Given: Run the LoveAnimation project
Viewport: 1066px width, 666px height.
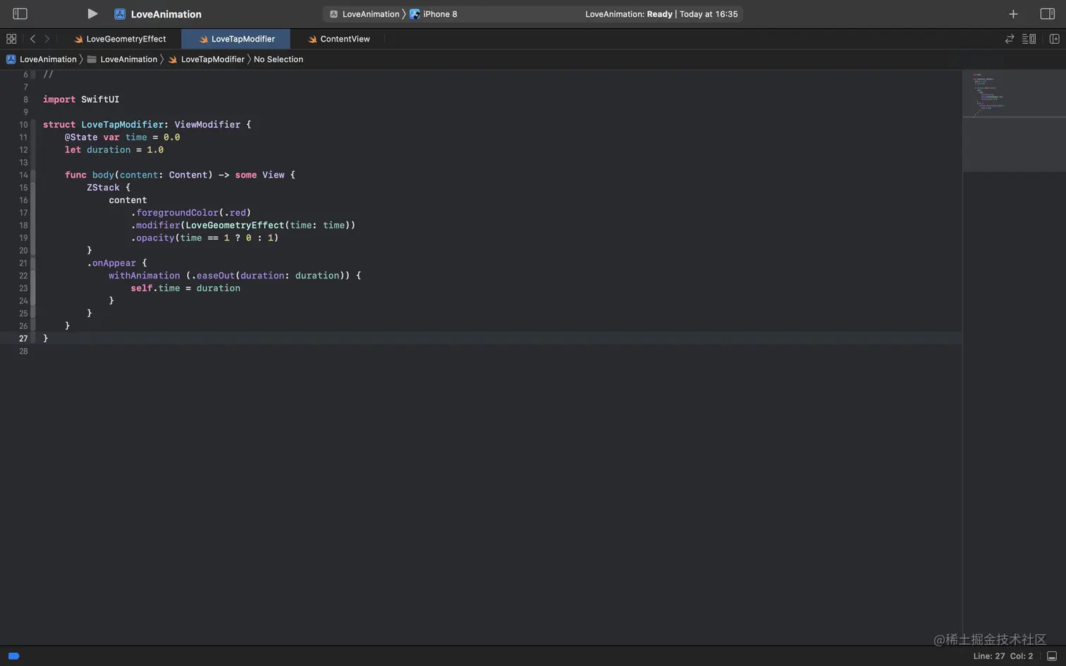Looking at the screenshot, I should 92,13.
